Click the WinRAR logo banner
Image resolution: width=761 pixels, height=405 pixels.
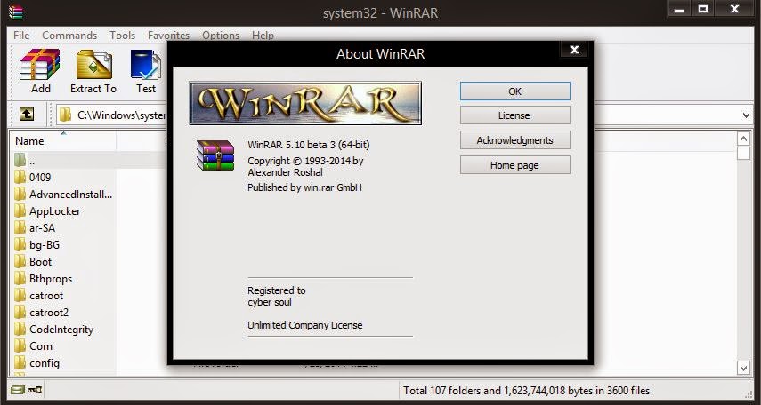[305, 103]
